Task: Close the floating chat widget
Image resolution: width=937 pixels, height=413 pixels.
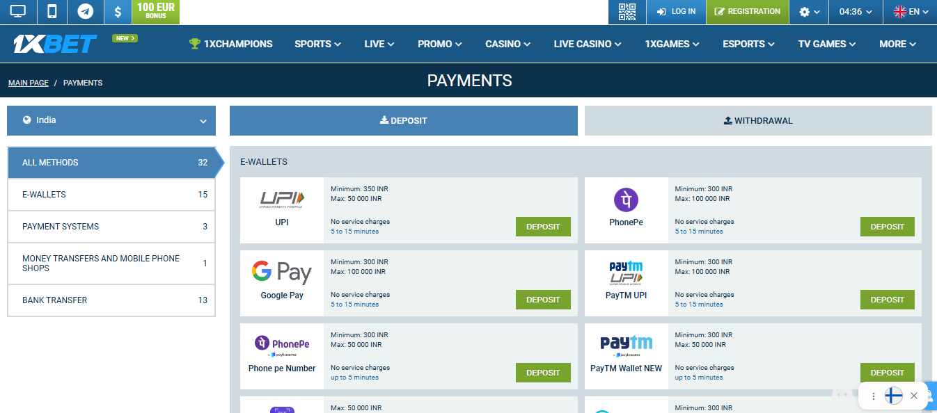Action: (913, 396)
